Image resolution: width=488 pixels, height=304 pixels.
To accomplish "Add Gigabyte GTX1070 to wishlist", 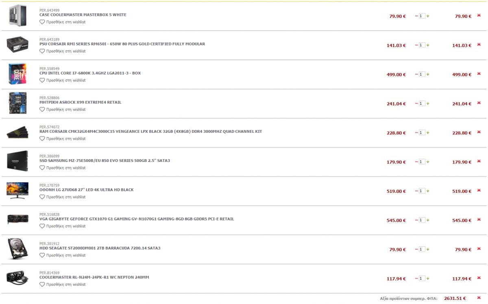I will pyautogui.click(x=63, y=226).
